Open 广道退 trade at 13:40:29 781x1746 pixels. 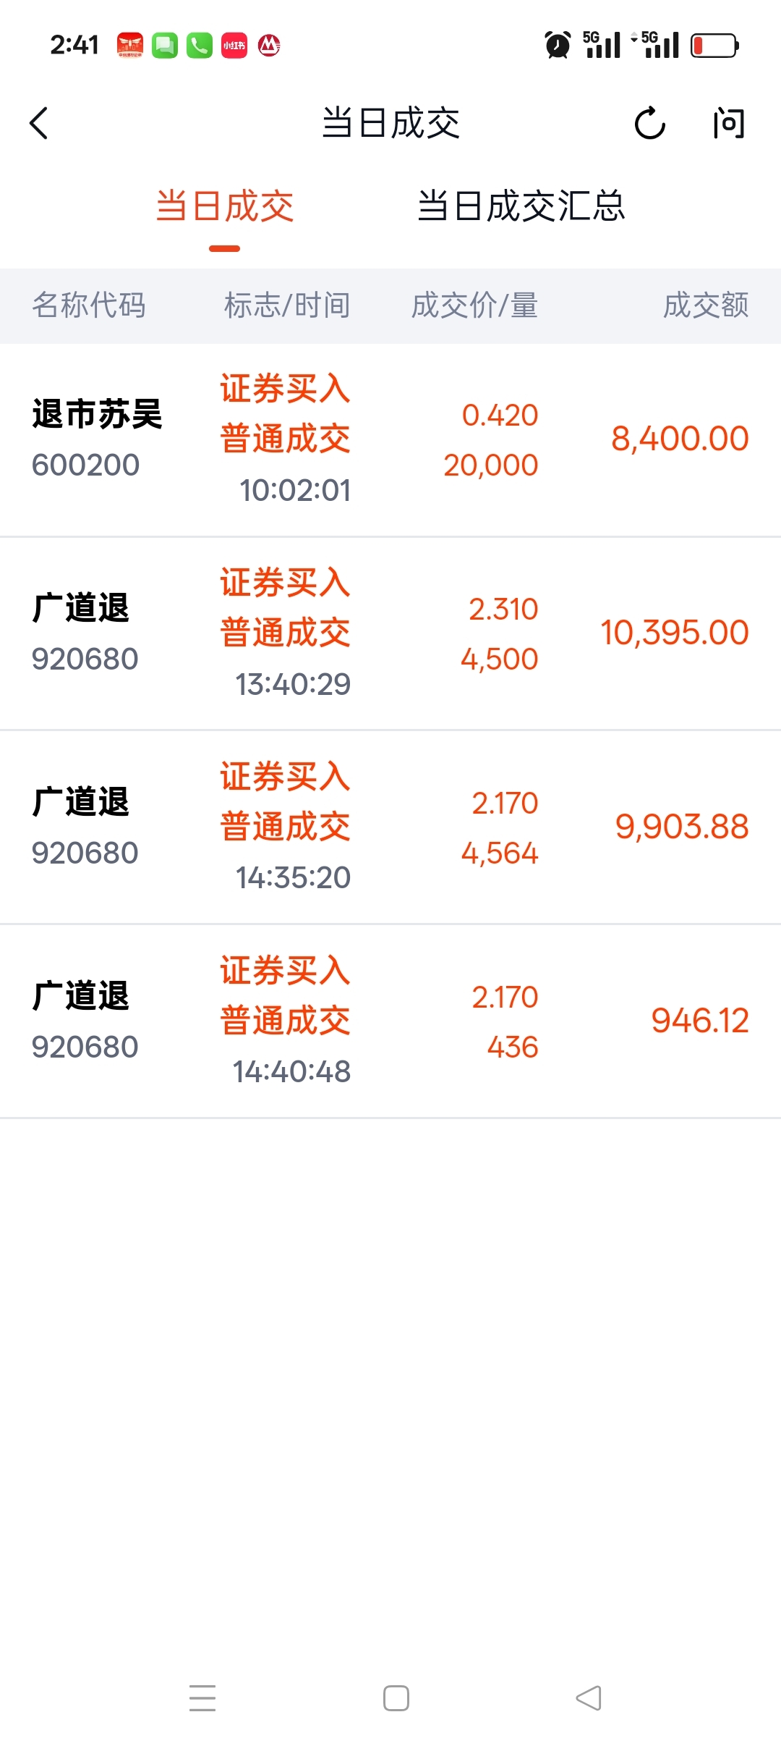[390, 633]
